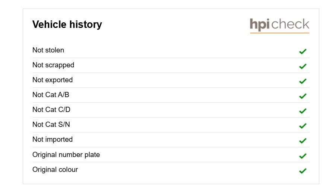Click the Not scrapped text
This screenshot has width=333, height=189.
click(53, 65)
